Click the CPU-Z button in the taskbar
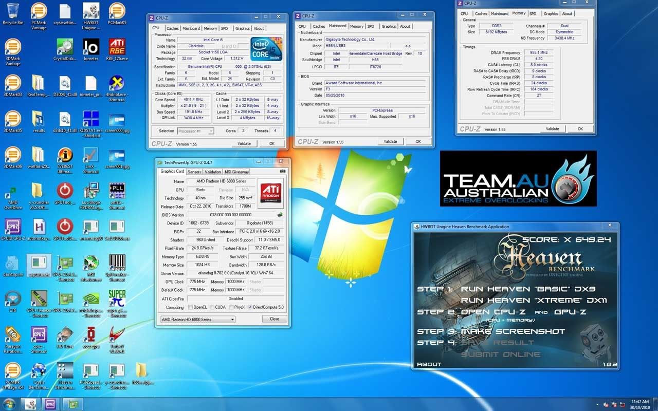The width and height of the screenshot is (658, 411). coord(50,404)
